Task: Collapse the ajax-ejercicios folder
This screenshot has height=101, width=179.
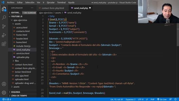Action: [x=20, y=20]
